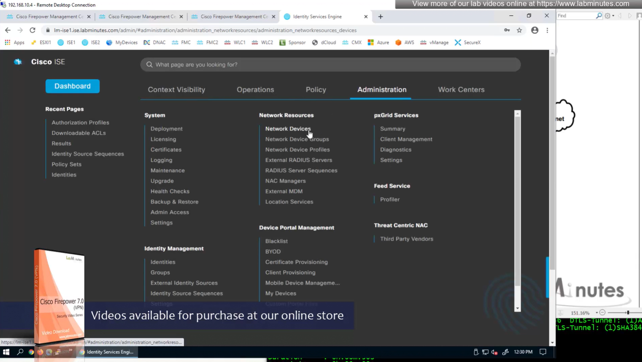
Task: Click the saved password key icon
Action: 507,30
